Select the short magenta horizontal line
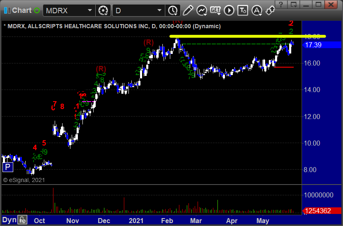Viewport: 343px width, 226px height. tap(88, 102)
